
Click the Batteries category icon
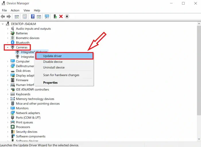pyautogui.click(x=13, y=33)
